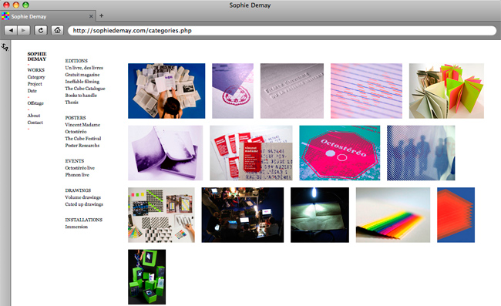This screenshot has height=306, width=501.
Task: Click the browser forward arrow button
Action: tap(23, 30)
